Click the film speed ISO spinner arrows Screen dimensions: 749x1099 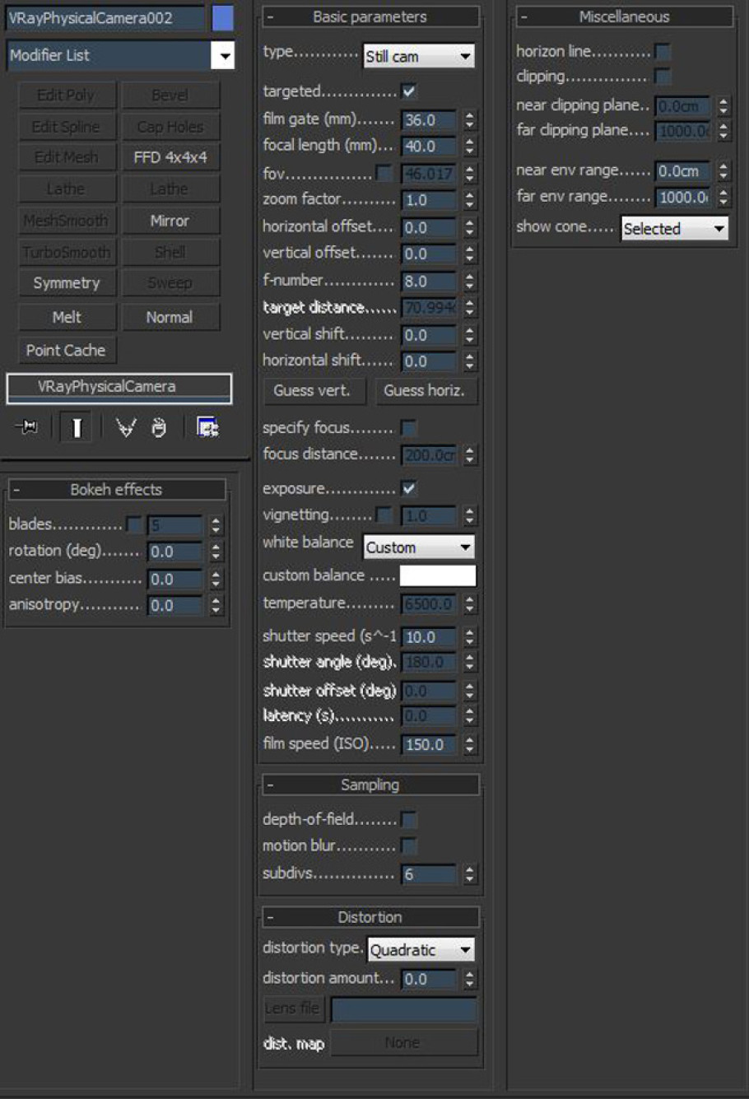(x=469, y=745)
